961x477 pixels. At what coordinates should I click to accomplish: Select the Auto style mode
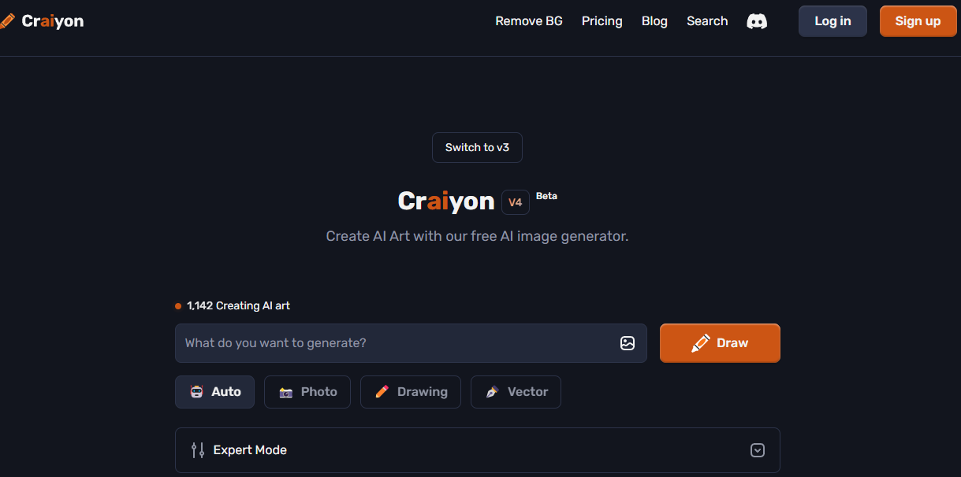pyautogui.click(x=214, y=392)
